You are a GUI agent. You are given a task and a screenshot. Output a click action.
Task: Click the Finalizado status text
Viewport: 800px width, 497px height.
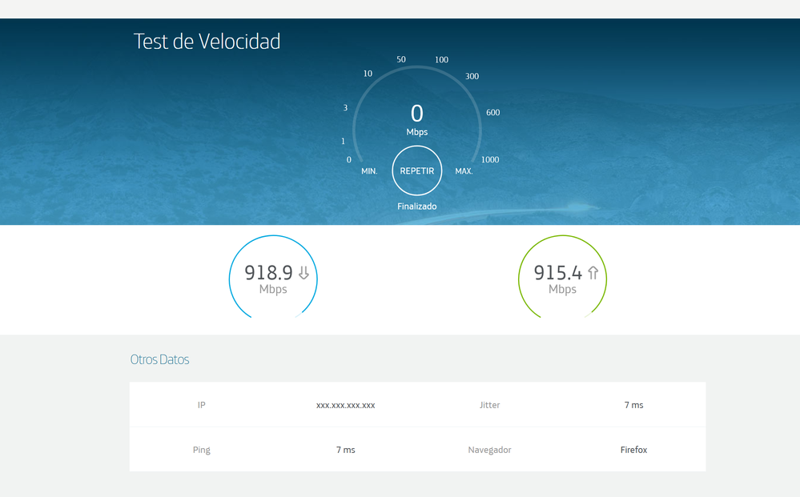(416, 206)
